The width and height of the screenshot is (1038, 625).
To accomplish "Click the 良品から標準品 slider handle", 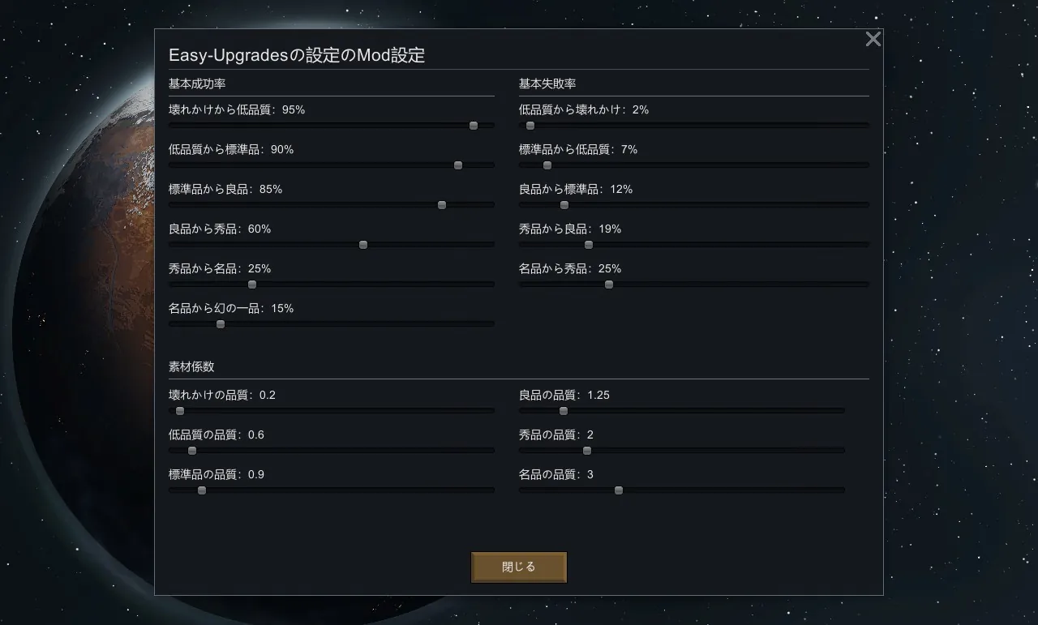I will click(564, 205).
